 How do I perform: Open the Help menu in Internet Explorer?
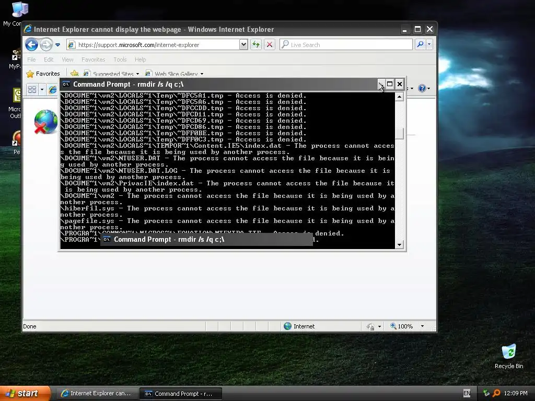point(140,60)
